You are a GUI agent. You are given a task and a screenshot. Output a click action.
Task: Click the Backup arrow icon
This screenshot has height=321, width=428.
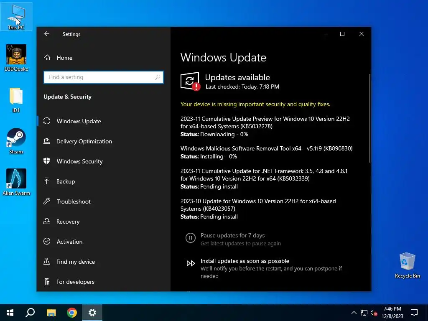pyautogui.click(x=47, y=181)
